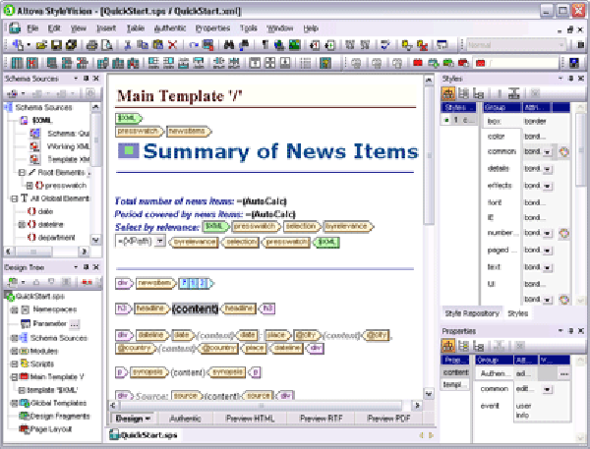590x449 pixels.
Task: Select the QuickStart.sps document tab
Action: [x=144, y=435]
